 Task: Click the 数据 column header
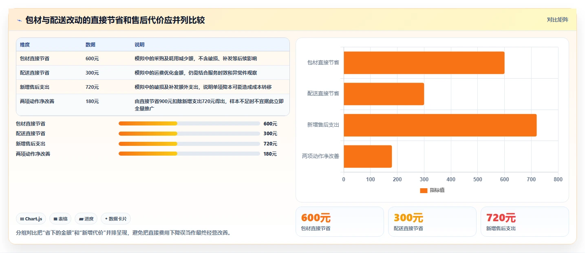[91, 45]
